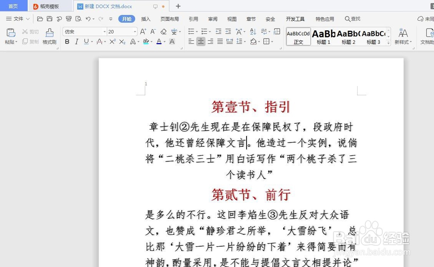Select the subscript icon
The width and height of the screenshot is (434, 267).
click(122, 41)
